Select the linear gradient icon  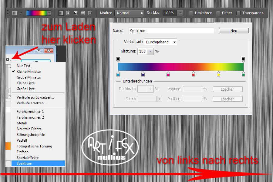(61, 13)
